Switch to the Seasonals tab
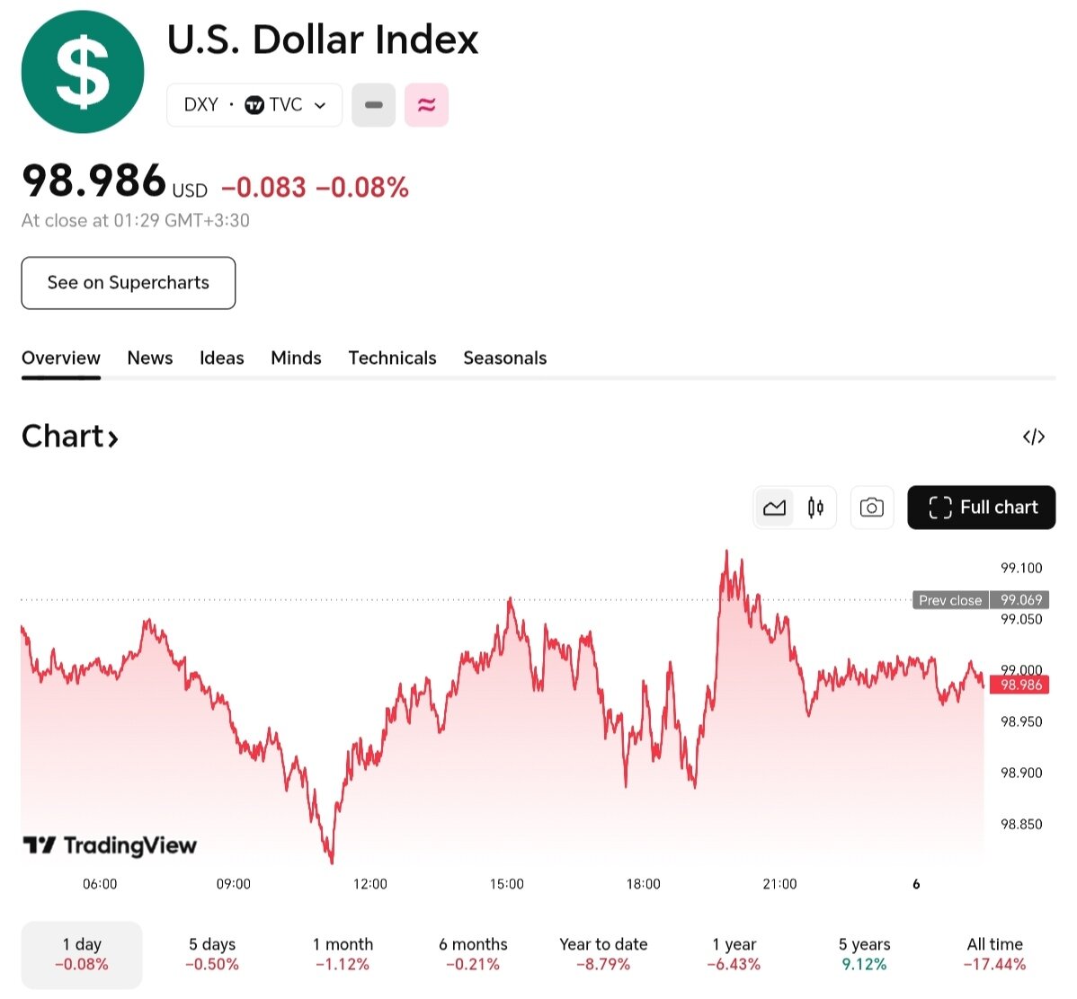Viewport: 1077px width, 999px height. pyautogui.click(x=504, y=358)
